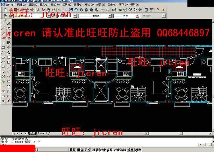Select the Copy Object modify tool
Screen dimensions: 214x152
coord(9,28)
